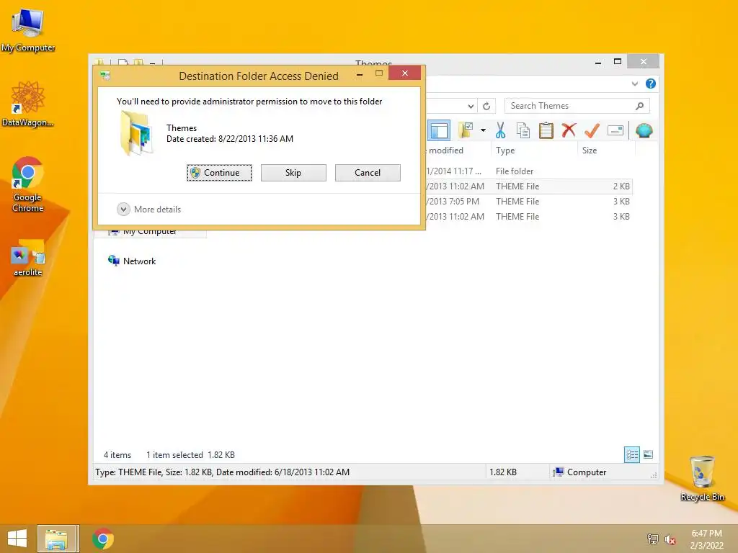
Task: Click Skip in the access denied dialog
Action: pos(293,173)
